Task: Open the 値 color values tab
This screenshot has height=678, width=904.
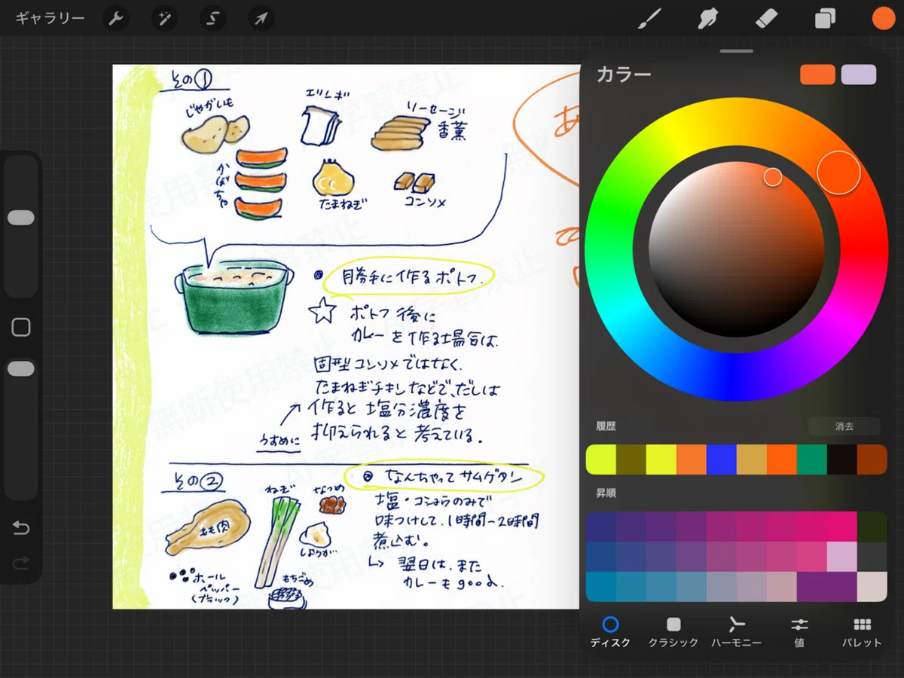Action: (x=799, y=632)
